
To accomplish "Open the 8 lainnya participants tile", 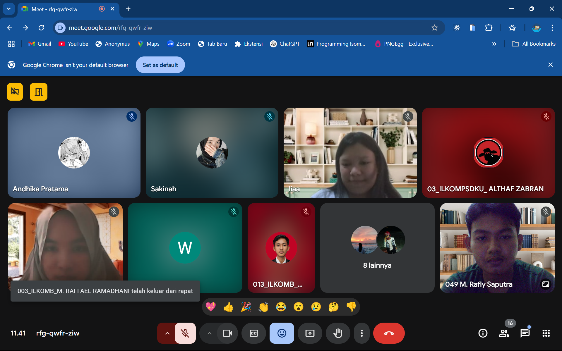I will [x=377, y=248].
